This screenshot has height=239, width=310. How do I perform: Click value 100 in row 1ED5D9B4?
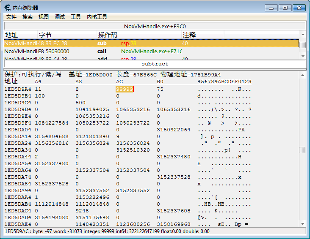(40, 96)
